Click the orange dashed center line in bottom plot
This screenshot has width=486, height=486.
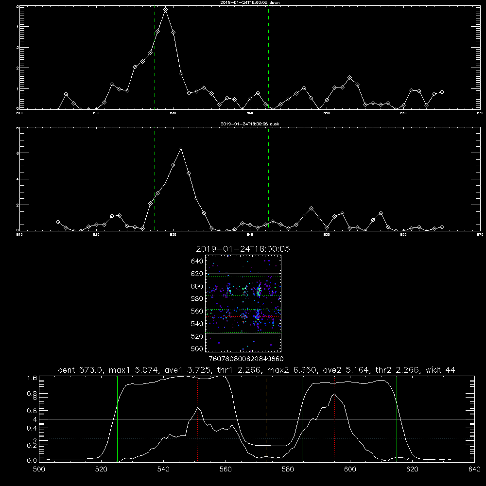pyautogui.click(x=266, y=419)
